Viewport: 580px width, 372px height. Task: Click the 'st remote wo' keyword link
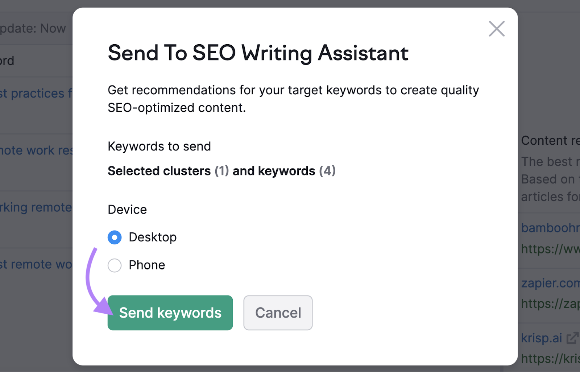click(36, 264)
